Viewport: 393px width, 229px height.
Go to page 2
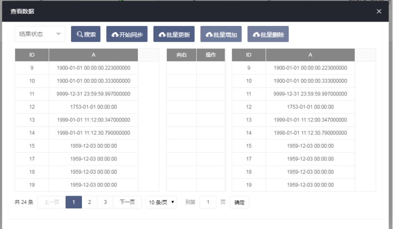(x=89, y=202)
